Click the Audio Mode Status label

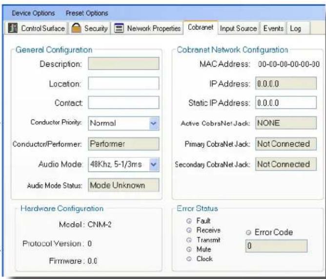pos(55,186)
